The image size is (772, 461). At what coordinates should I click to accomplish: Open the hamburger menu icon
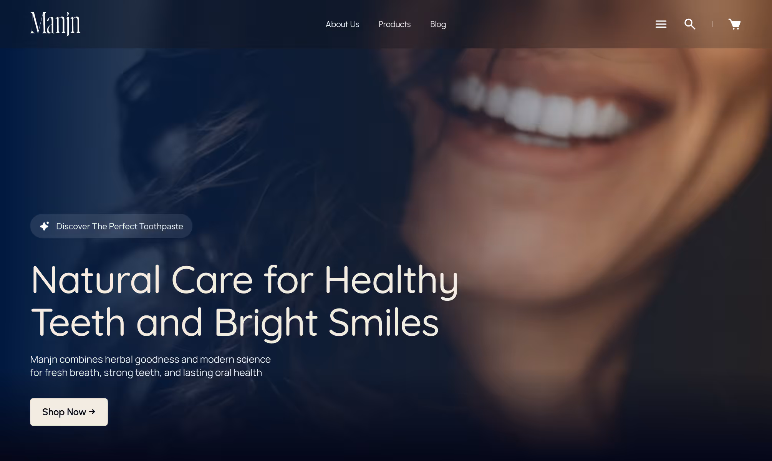(661, 24)
